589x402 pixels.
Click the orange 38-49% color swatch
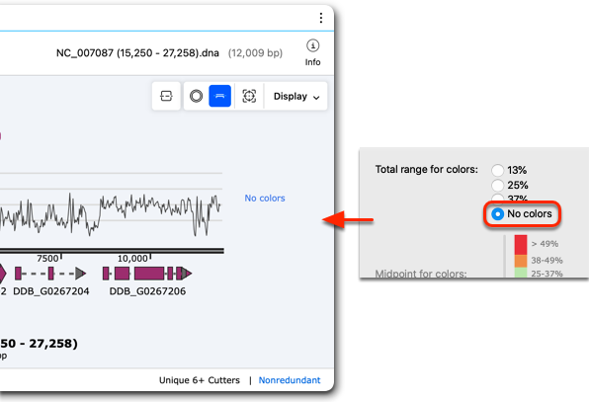[521, 261]
